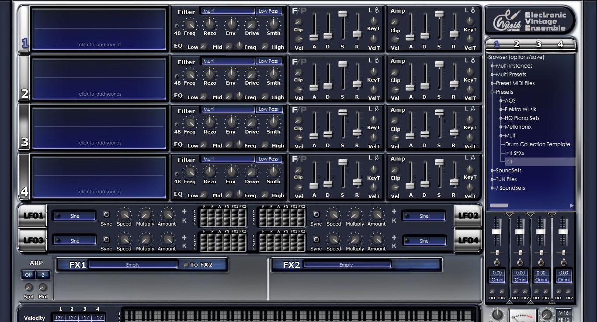Switch to browser tab 2
Viewport: 597px width, 322px height.
pyautogui.click(x=517, y=44)
